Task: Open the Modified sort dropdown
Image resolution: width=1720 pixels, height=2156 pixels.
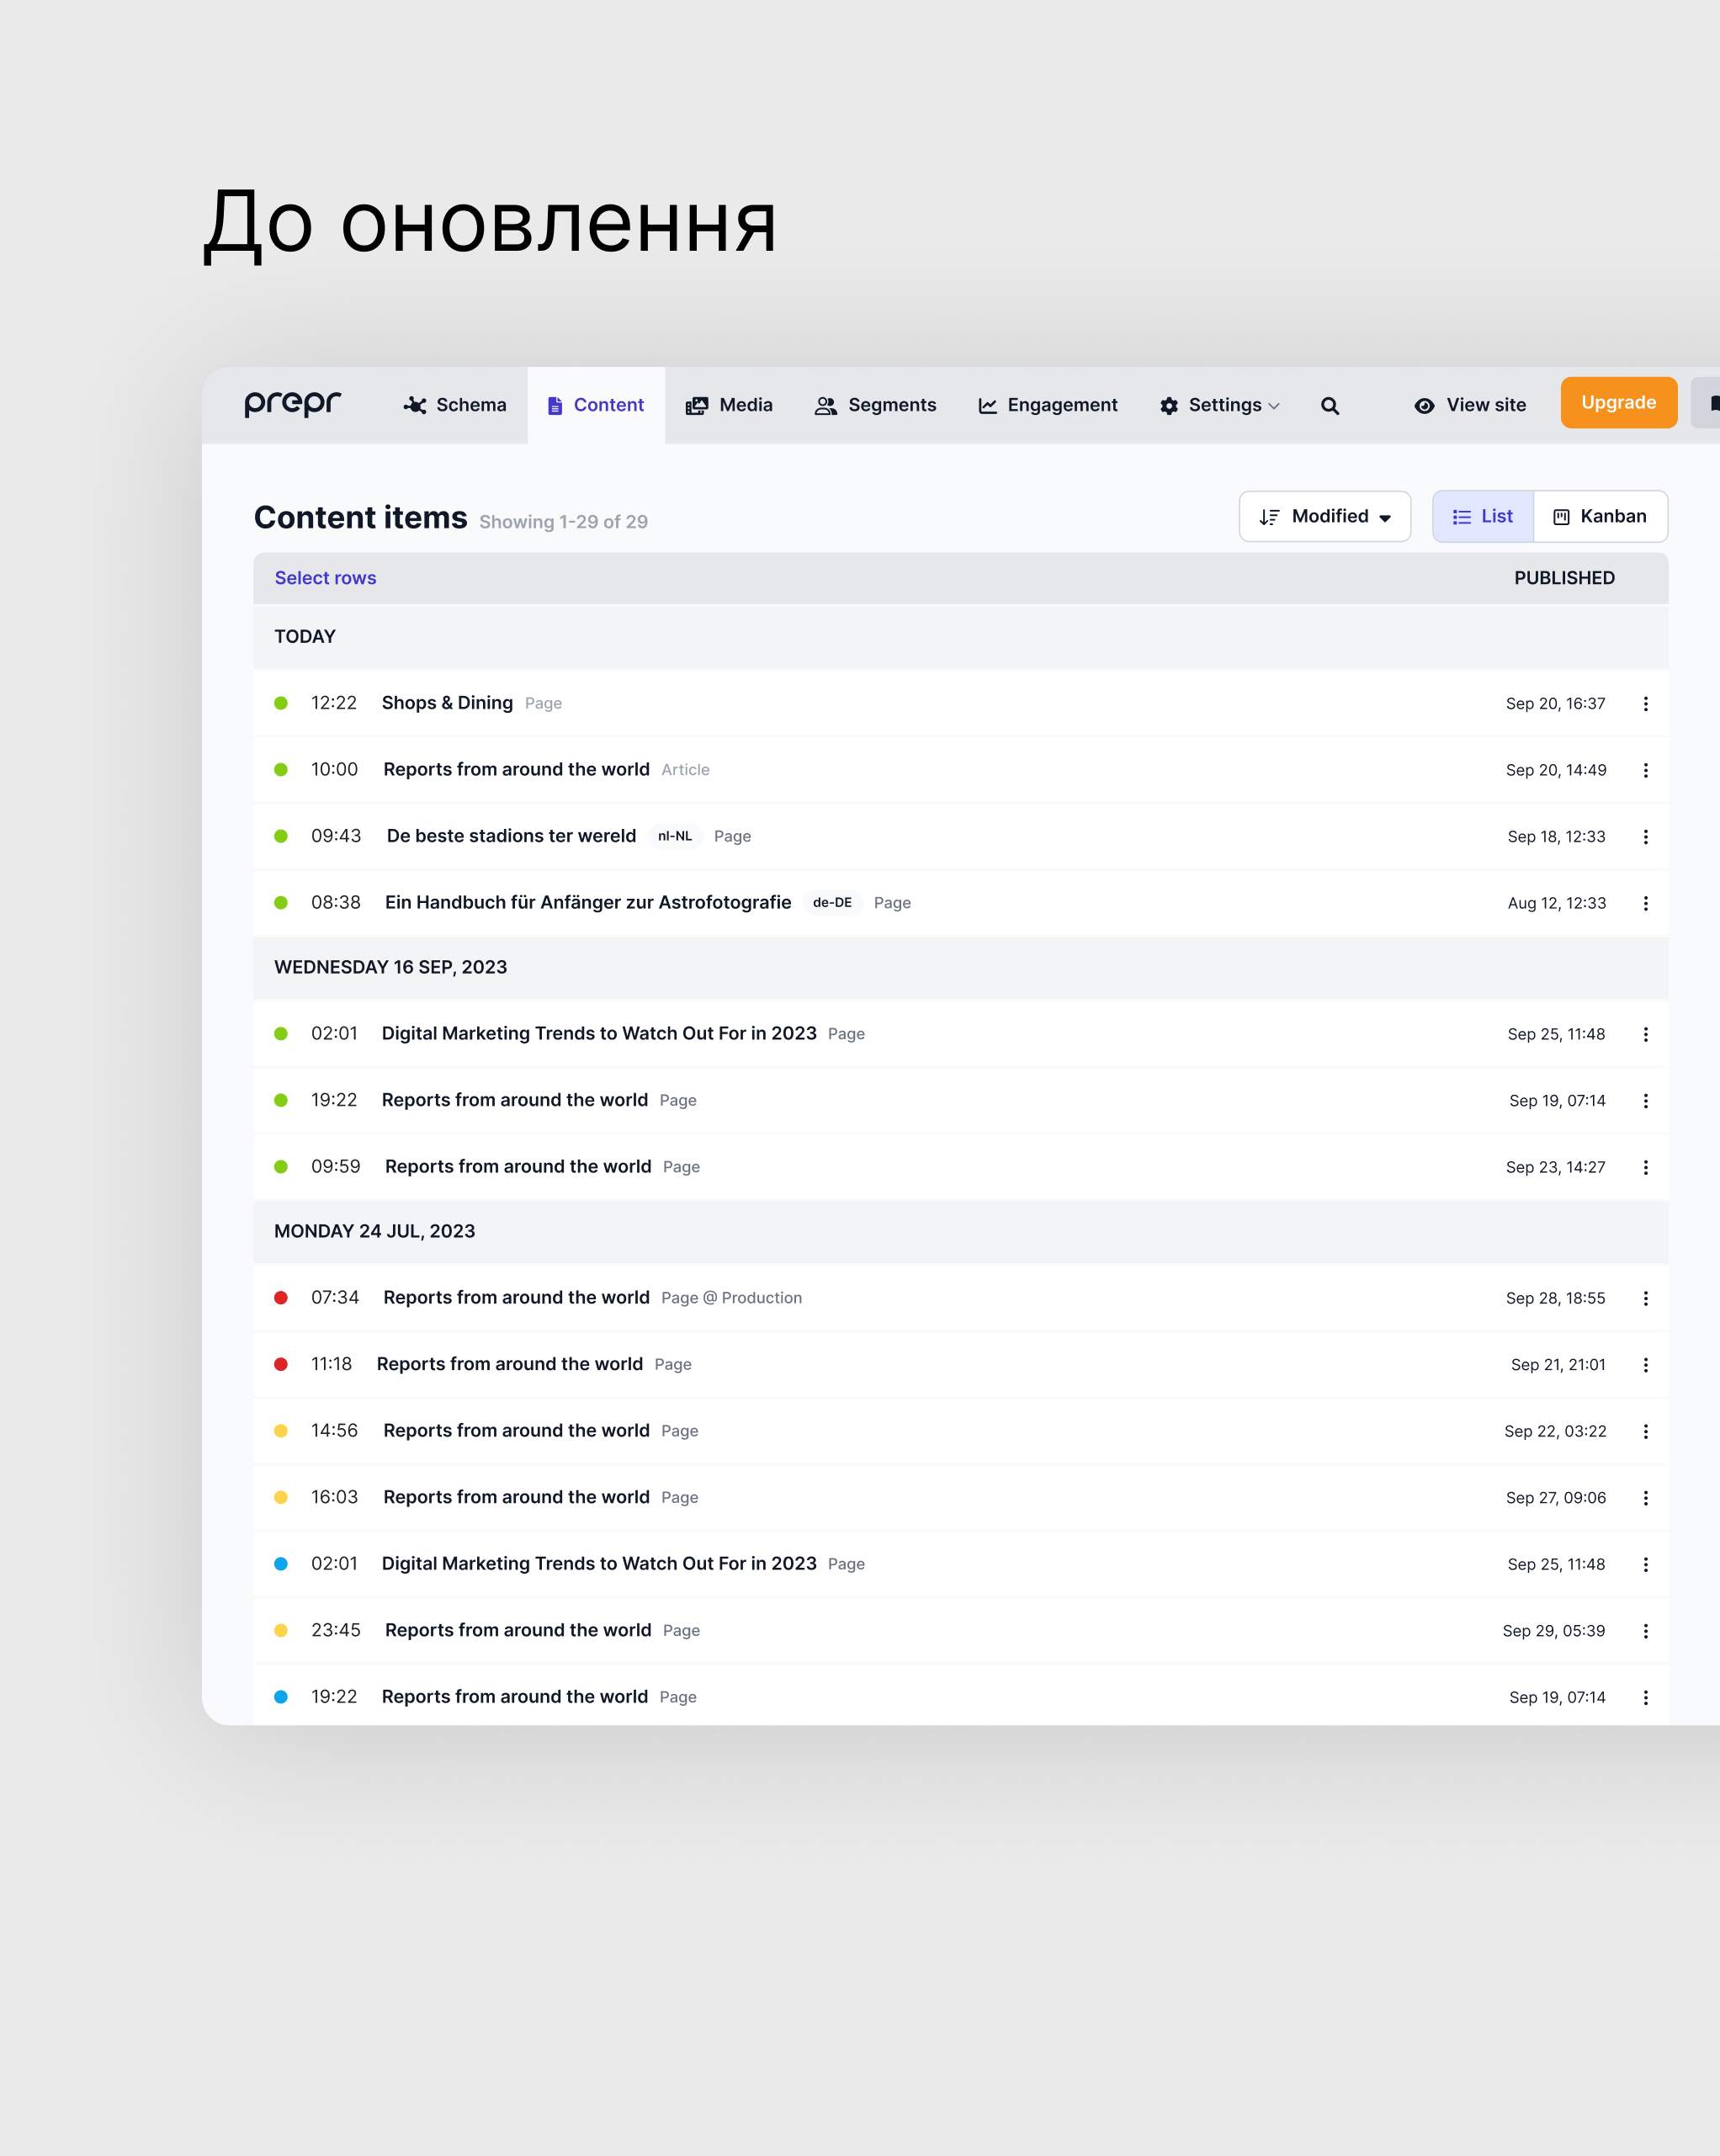Action: [x=1324, y=516]
